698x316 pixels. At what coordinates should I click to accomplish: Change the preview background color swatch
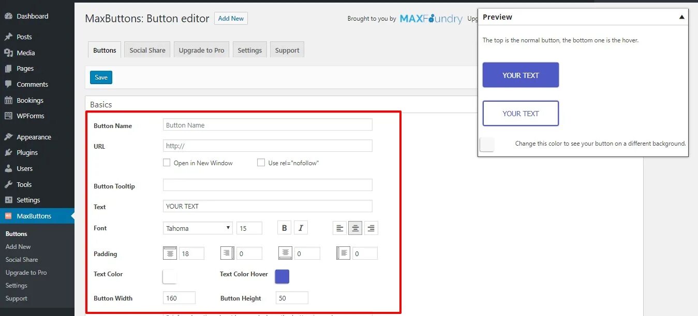[487, 144]
